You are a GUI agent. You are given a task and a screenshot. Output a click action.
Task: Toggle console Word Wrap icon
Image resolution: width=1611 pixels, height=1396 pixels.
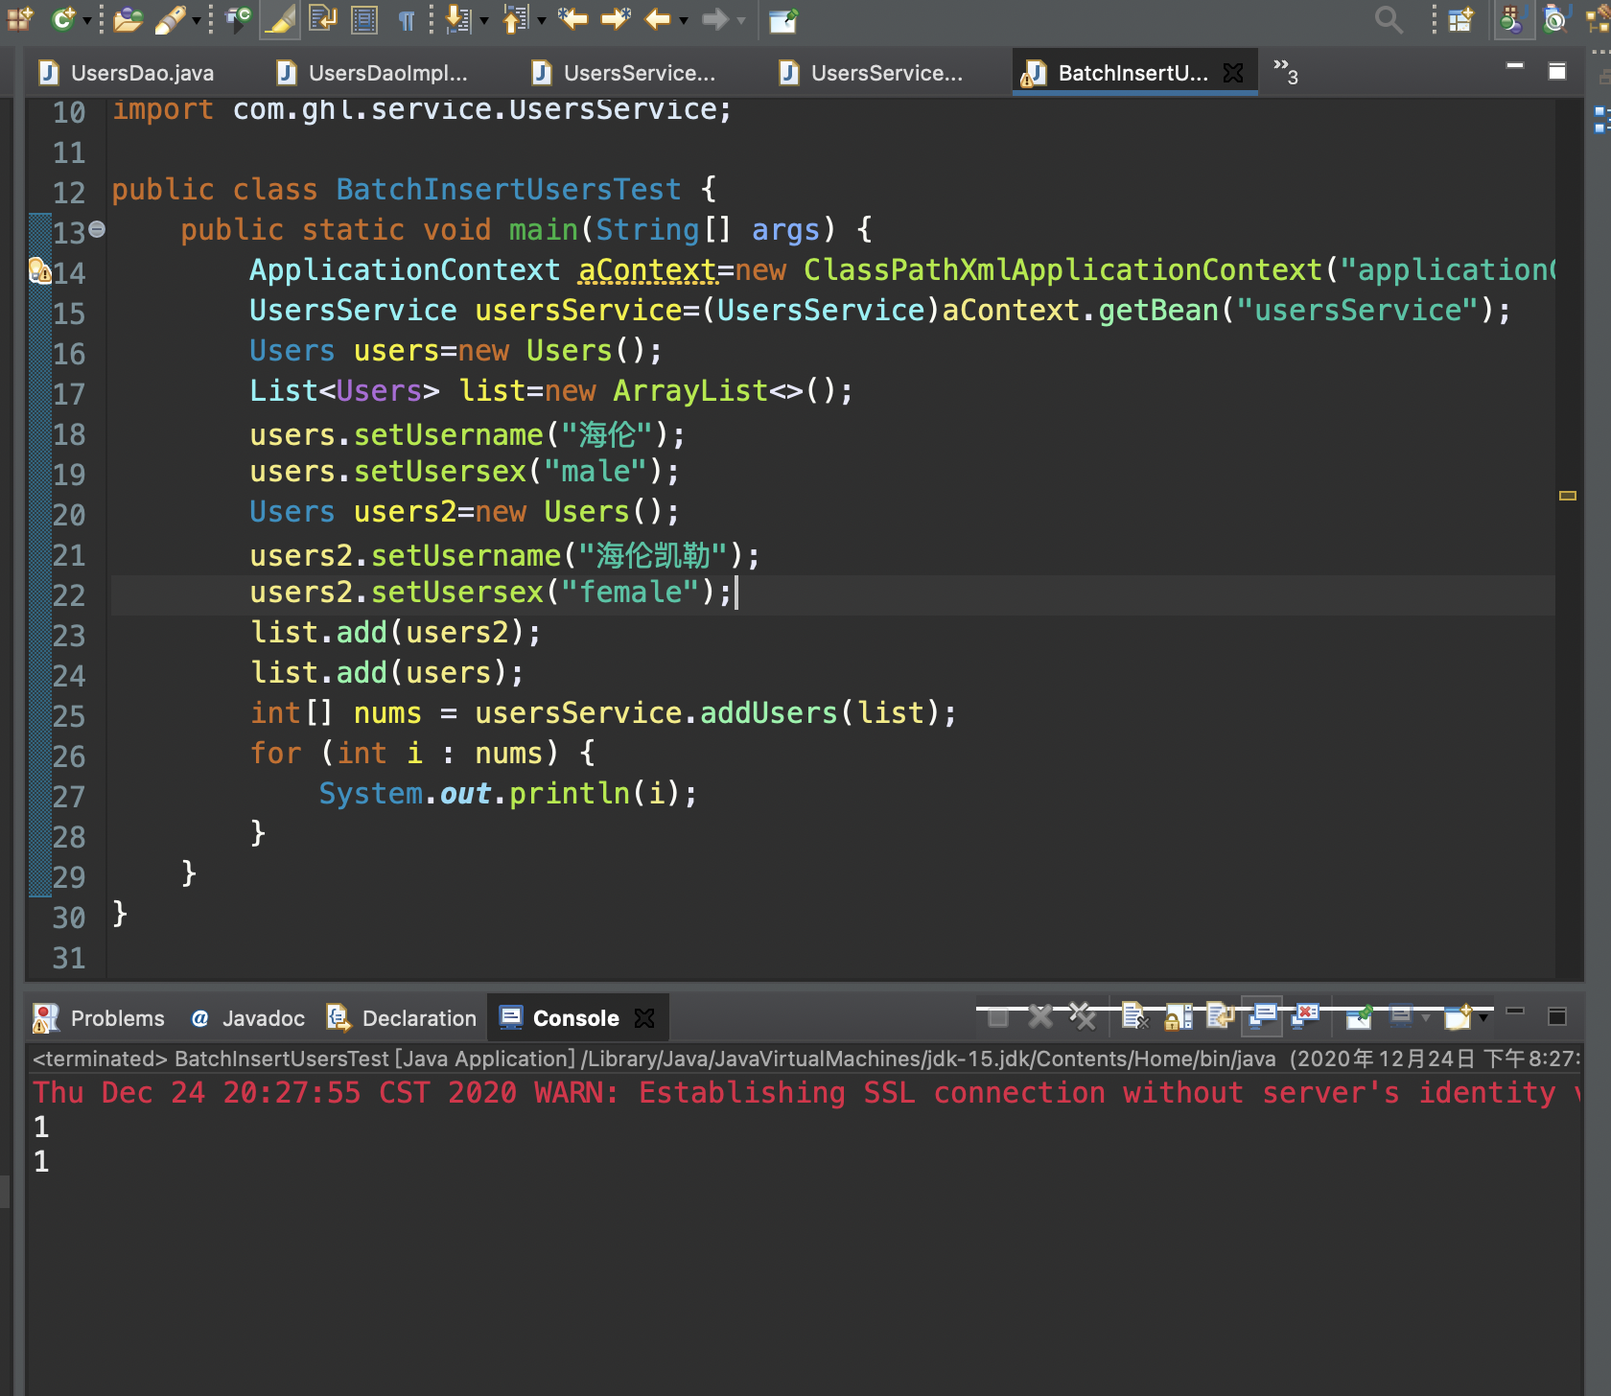tap(1220, 1016)
